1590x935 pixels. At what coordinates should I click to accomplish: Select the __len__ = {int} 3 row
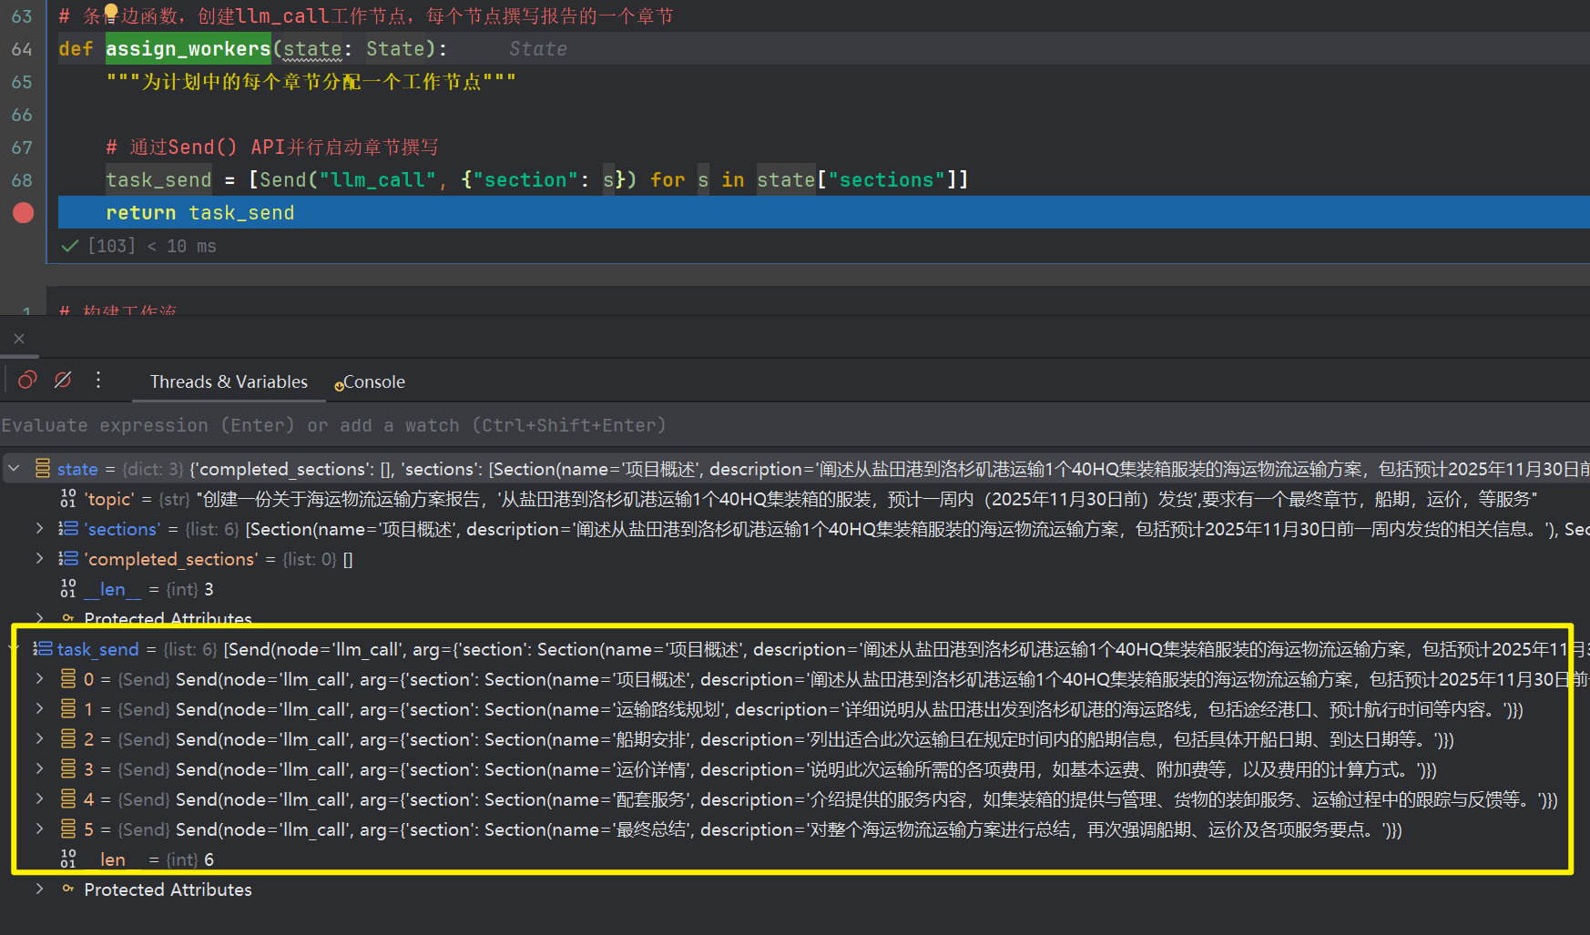(x=795, y=589)
